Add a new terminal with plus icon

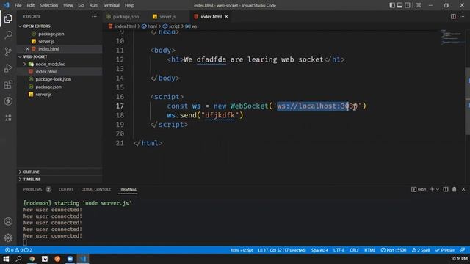pyautogui.click(x=432, y=189)
